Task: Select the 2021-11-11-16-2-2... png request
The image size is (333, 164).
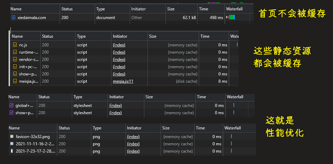Action: [35, 144]
